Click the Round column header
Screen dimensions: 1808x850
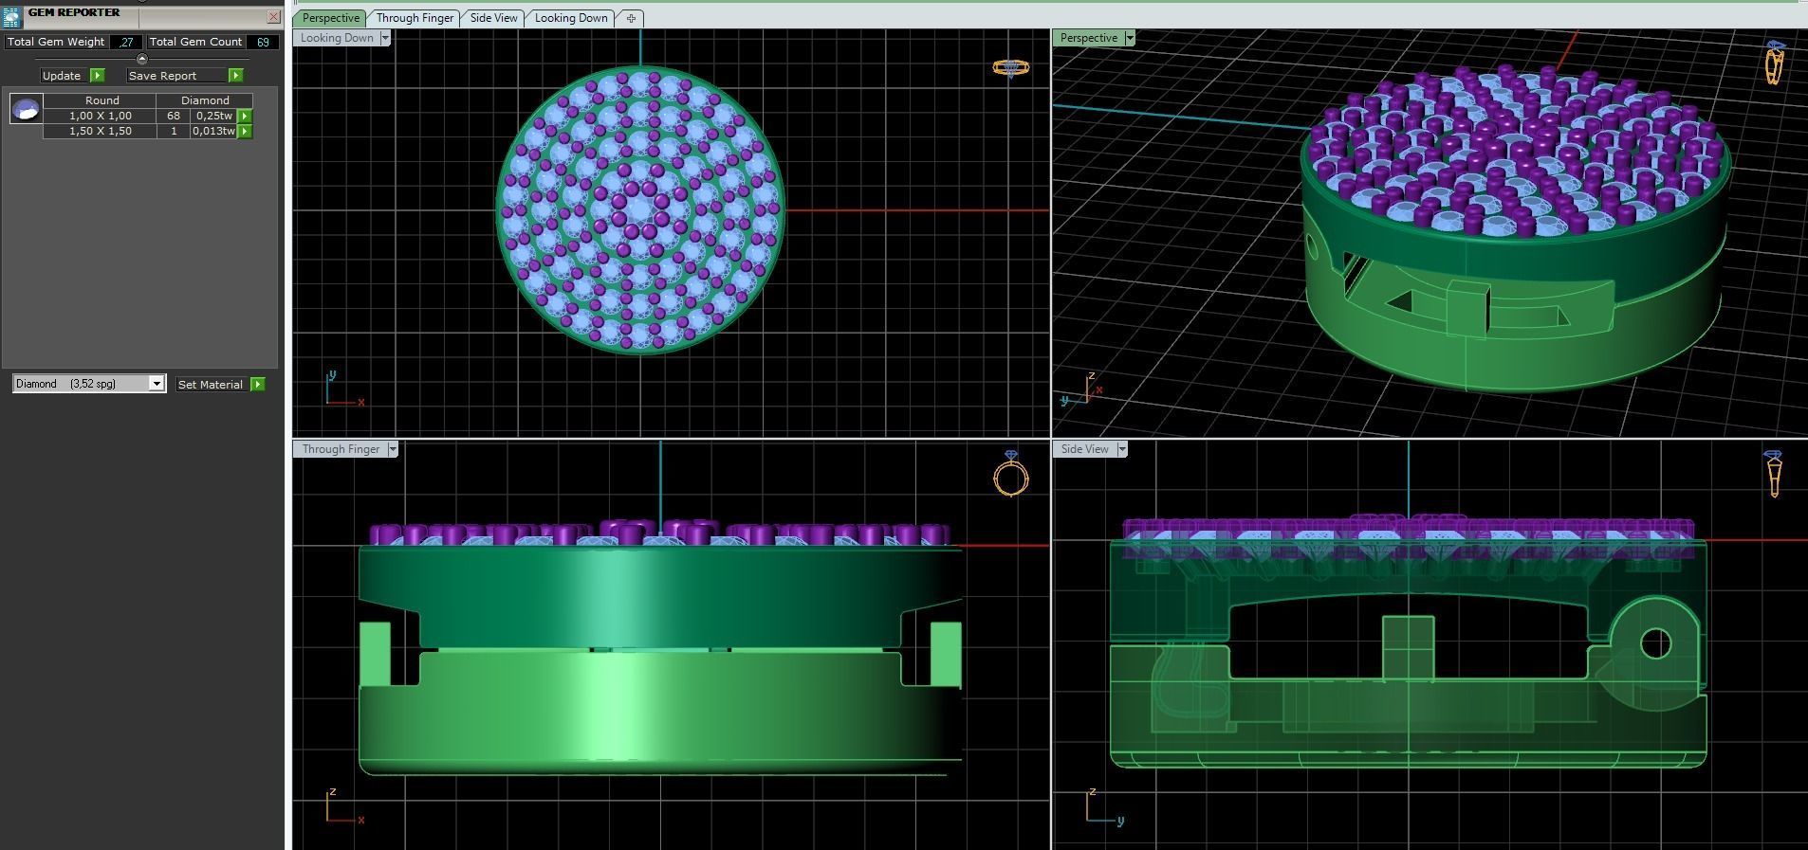(101, 99)
